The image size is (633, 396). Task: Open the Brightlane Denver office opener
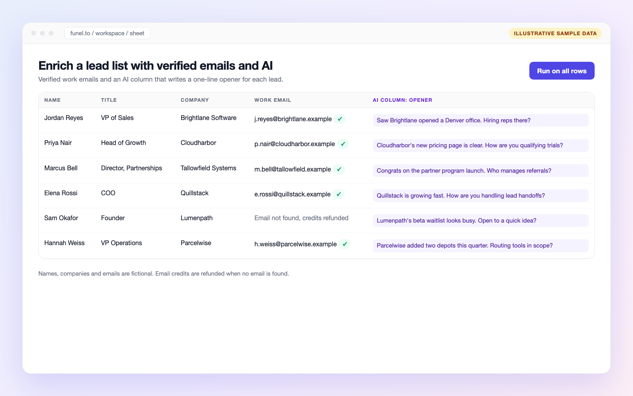(481, 120)
